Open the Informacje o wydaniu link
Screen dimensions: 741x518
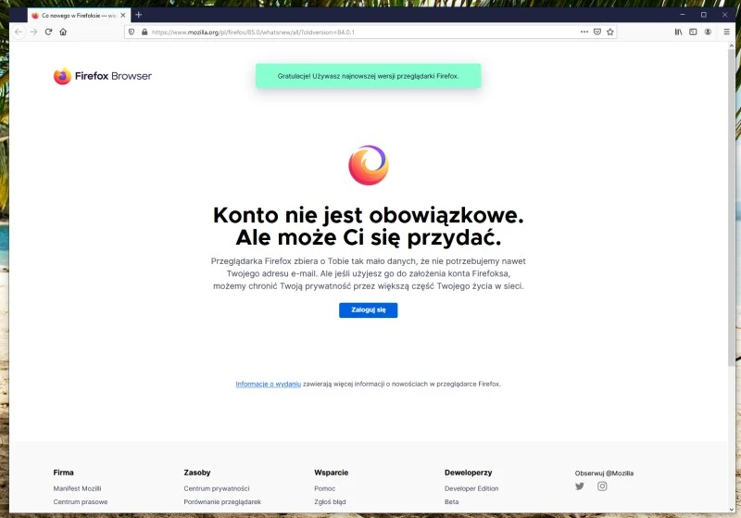coord(269,384)
